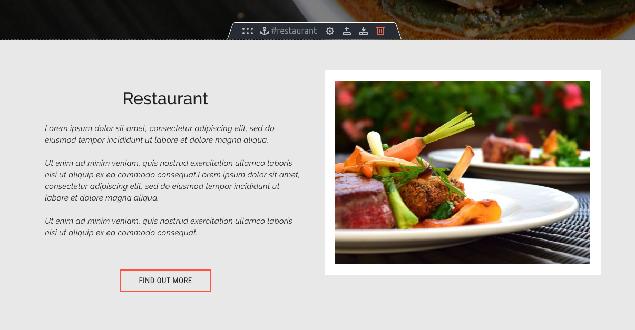Open section settings with the gear icon
The image size is (635, 330).
click(x=330, y=31)
